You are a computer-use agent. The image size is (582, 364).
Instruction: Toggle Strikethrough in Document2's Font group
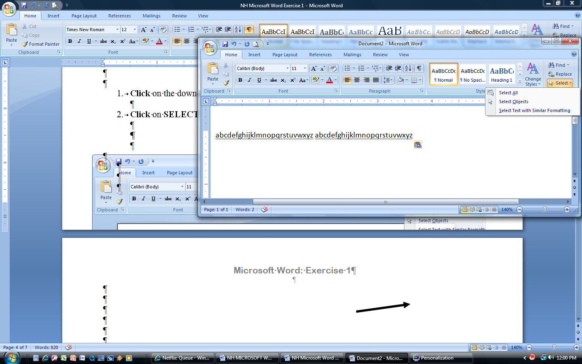(274, 80)
